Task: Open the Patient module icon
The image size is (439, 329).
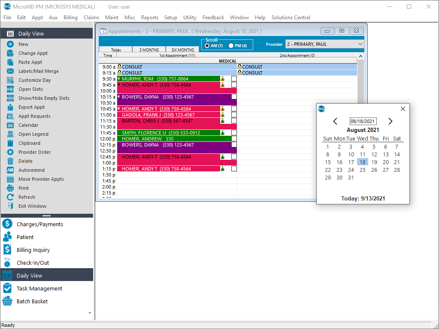Action: pyautogui.click(x=7, y=237)
